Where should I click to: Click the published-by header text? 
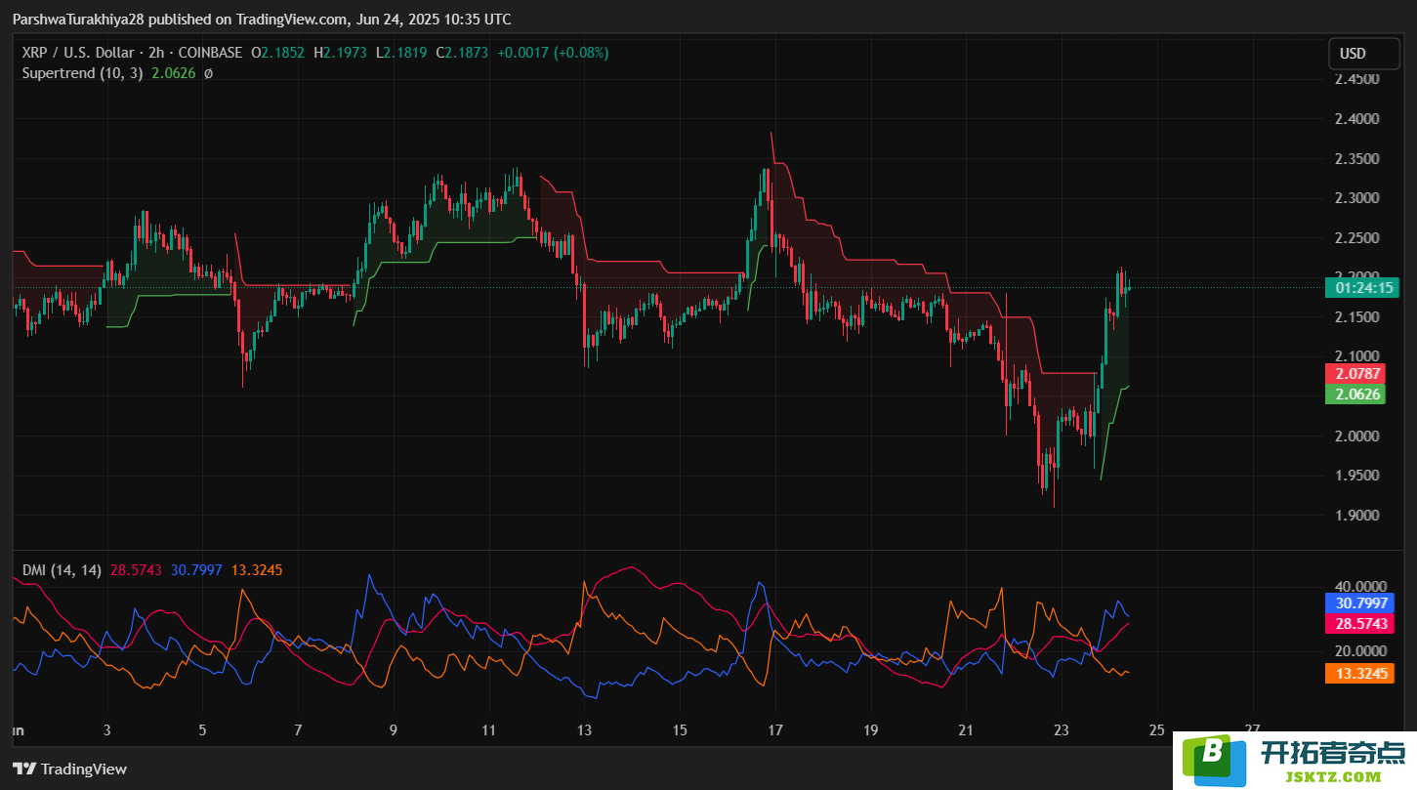262,20
